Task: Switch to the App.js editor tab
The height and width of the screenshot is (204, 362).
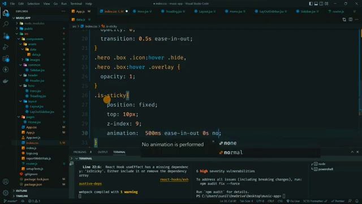Action: point(81,11)
